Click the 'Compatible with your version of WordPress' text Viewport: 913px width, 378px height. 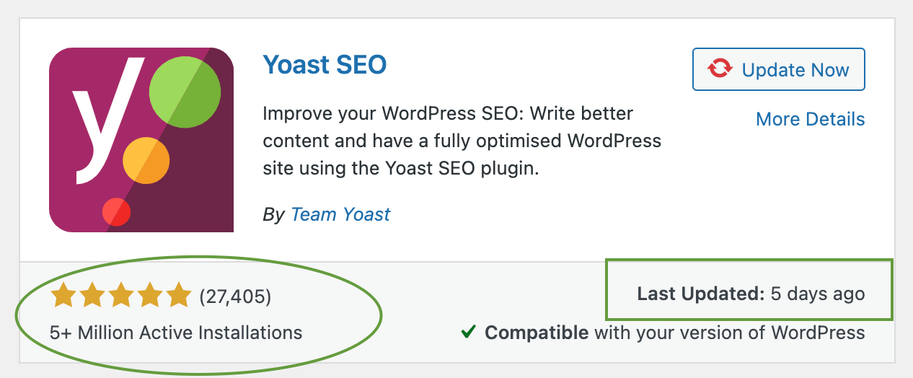674,333
